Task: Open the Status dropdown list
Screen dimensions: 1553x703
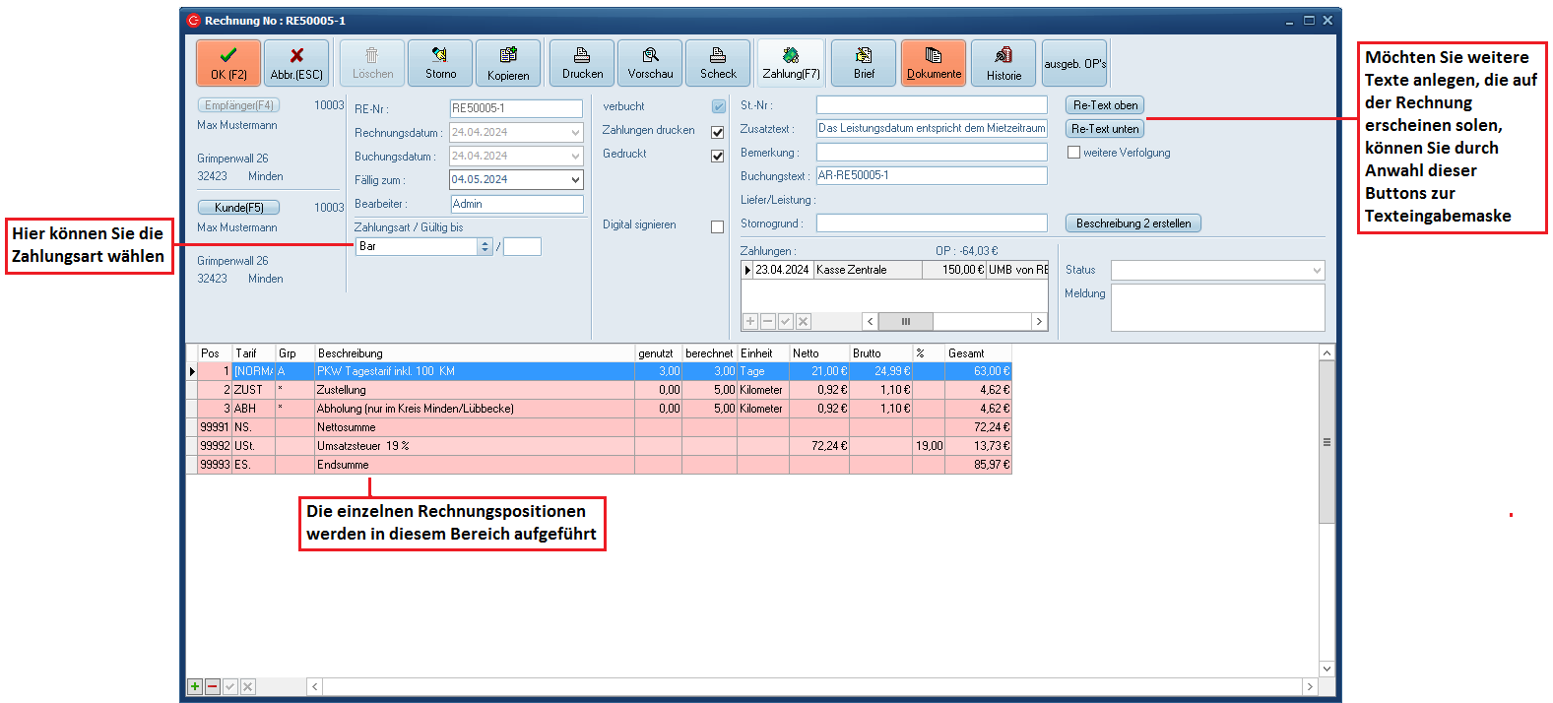Action: 1317,271
